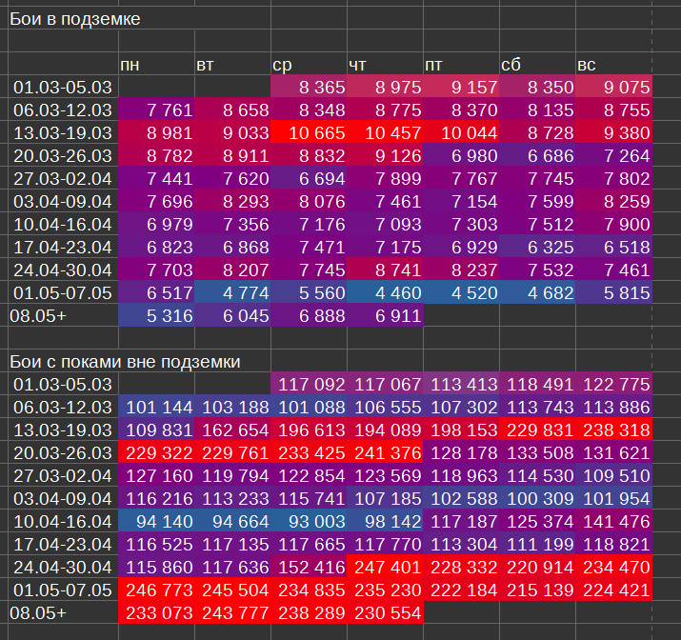Viewport: 681px width, 640px height.
Task: Select the upper table's '08.05+' row label
Action: click(x=63, y=315)
